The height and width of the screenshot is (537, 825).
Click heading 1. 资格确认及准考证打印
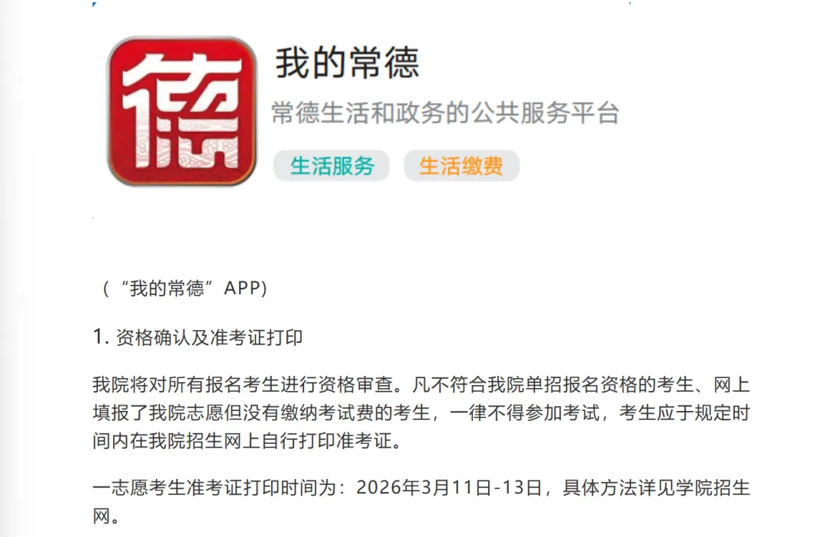[198, 337]
